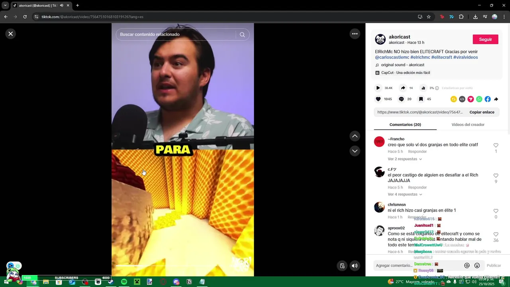Screen dimensions: 510x287
Task: Share the video on WhatsApp
Action: [479, 99]
